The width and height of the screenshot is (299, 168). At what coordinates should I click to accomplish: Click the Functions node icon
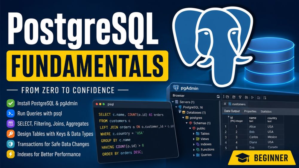point(198,149)
